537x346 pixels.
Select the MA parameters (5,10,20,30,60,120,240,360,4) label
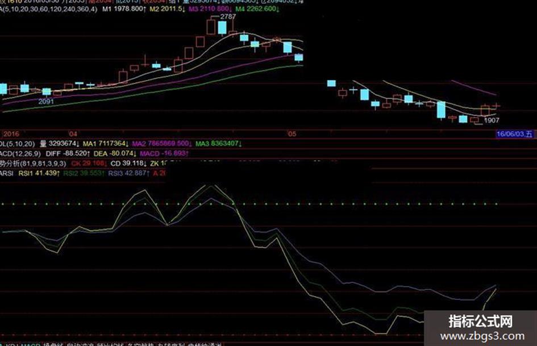[x=48, y=9]
